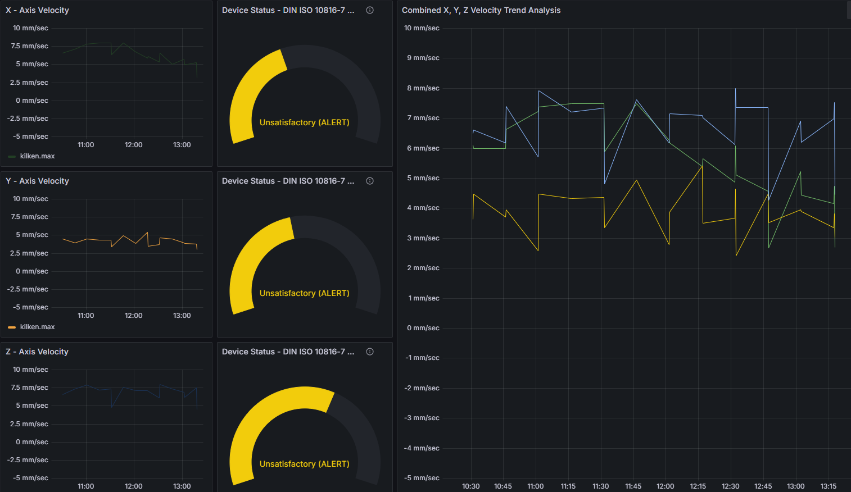Click the bottom Device Status panel title
The height and width of the screenshot is (492, 851).
coord(288,352)
